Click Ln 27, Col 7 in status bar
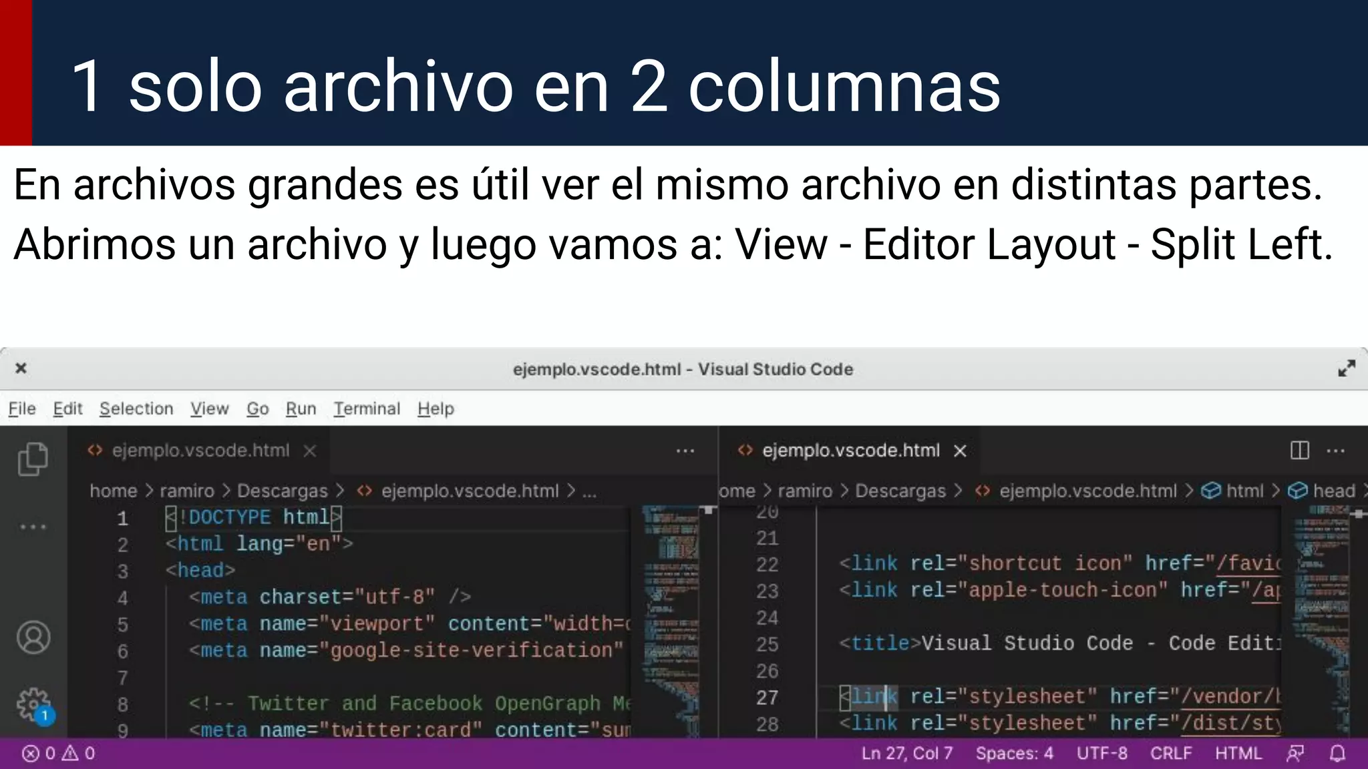This screenshot has width=1368, height=769. [x=906, y=754]
